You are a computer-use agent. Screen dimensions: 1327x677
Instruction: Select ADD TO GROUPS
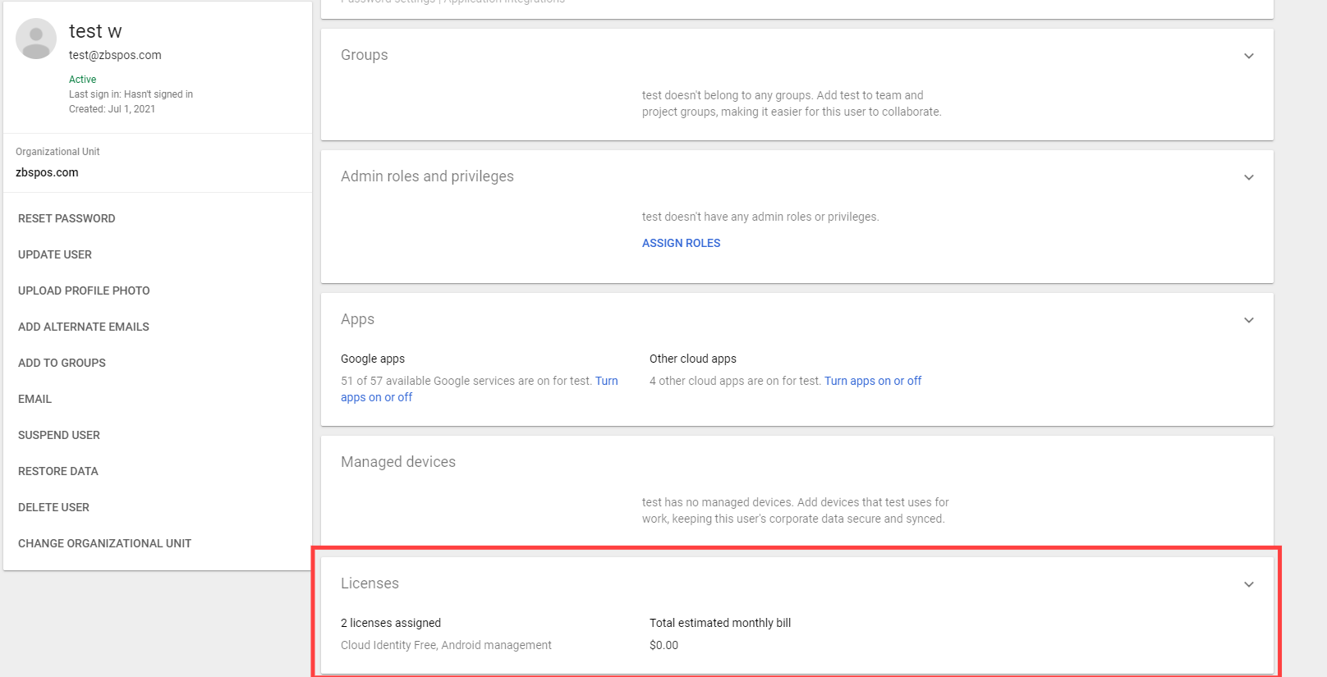point(62,363)
